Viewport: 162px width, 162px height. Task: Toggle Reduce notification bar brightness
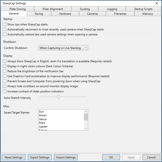pyautogui.click(x=5, y=71)
